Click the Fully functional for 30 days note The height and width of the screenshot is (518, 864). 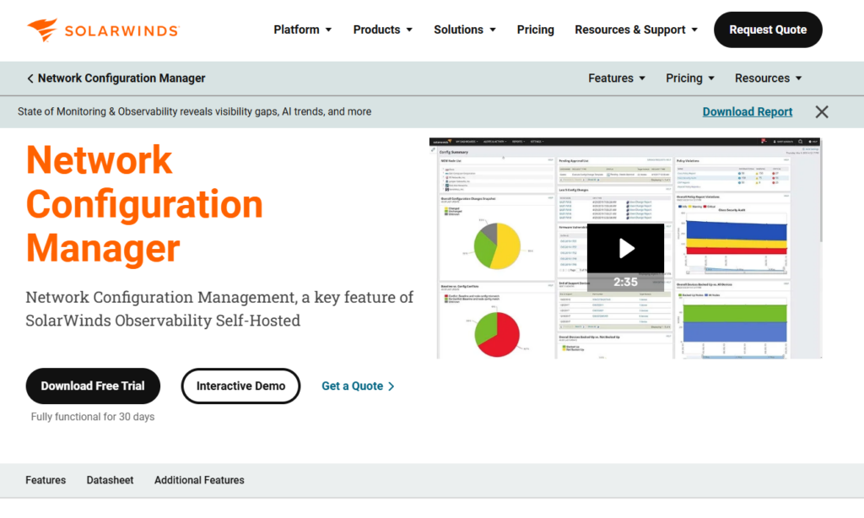(x=93, y=417)
